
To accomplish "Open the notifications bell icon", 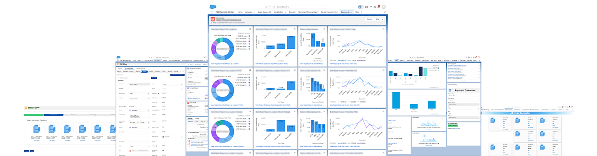I will click(379, 7).
